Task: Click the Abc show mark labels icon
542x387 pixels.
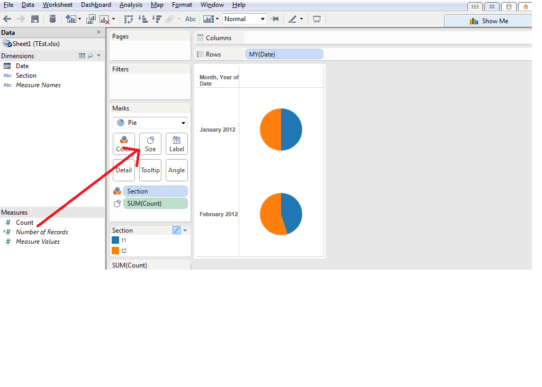Action: (x=190, y=19)
